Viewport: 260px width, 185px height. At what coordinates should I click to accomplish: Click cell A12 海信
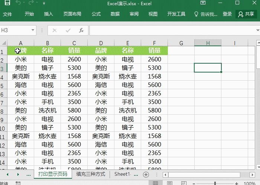coord(20,145)
